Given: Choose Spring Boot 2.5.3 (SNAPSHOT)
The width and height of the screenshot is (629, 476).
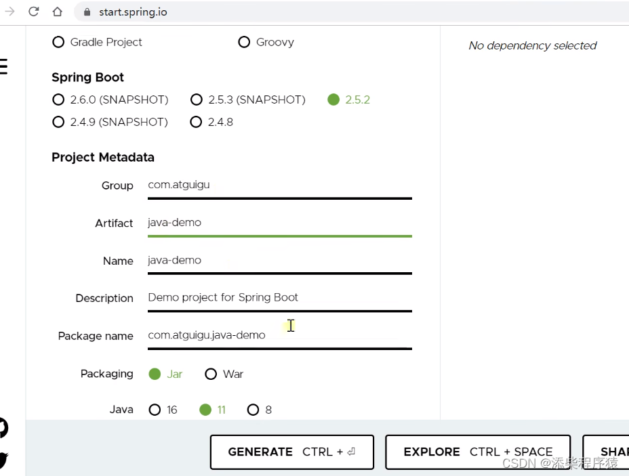Looking at the screenshot, I should pos(248,100).
